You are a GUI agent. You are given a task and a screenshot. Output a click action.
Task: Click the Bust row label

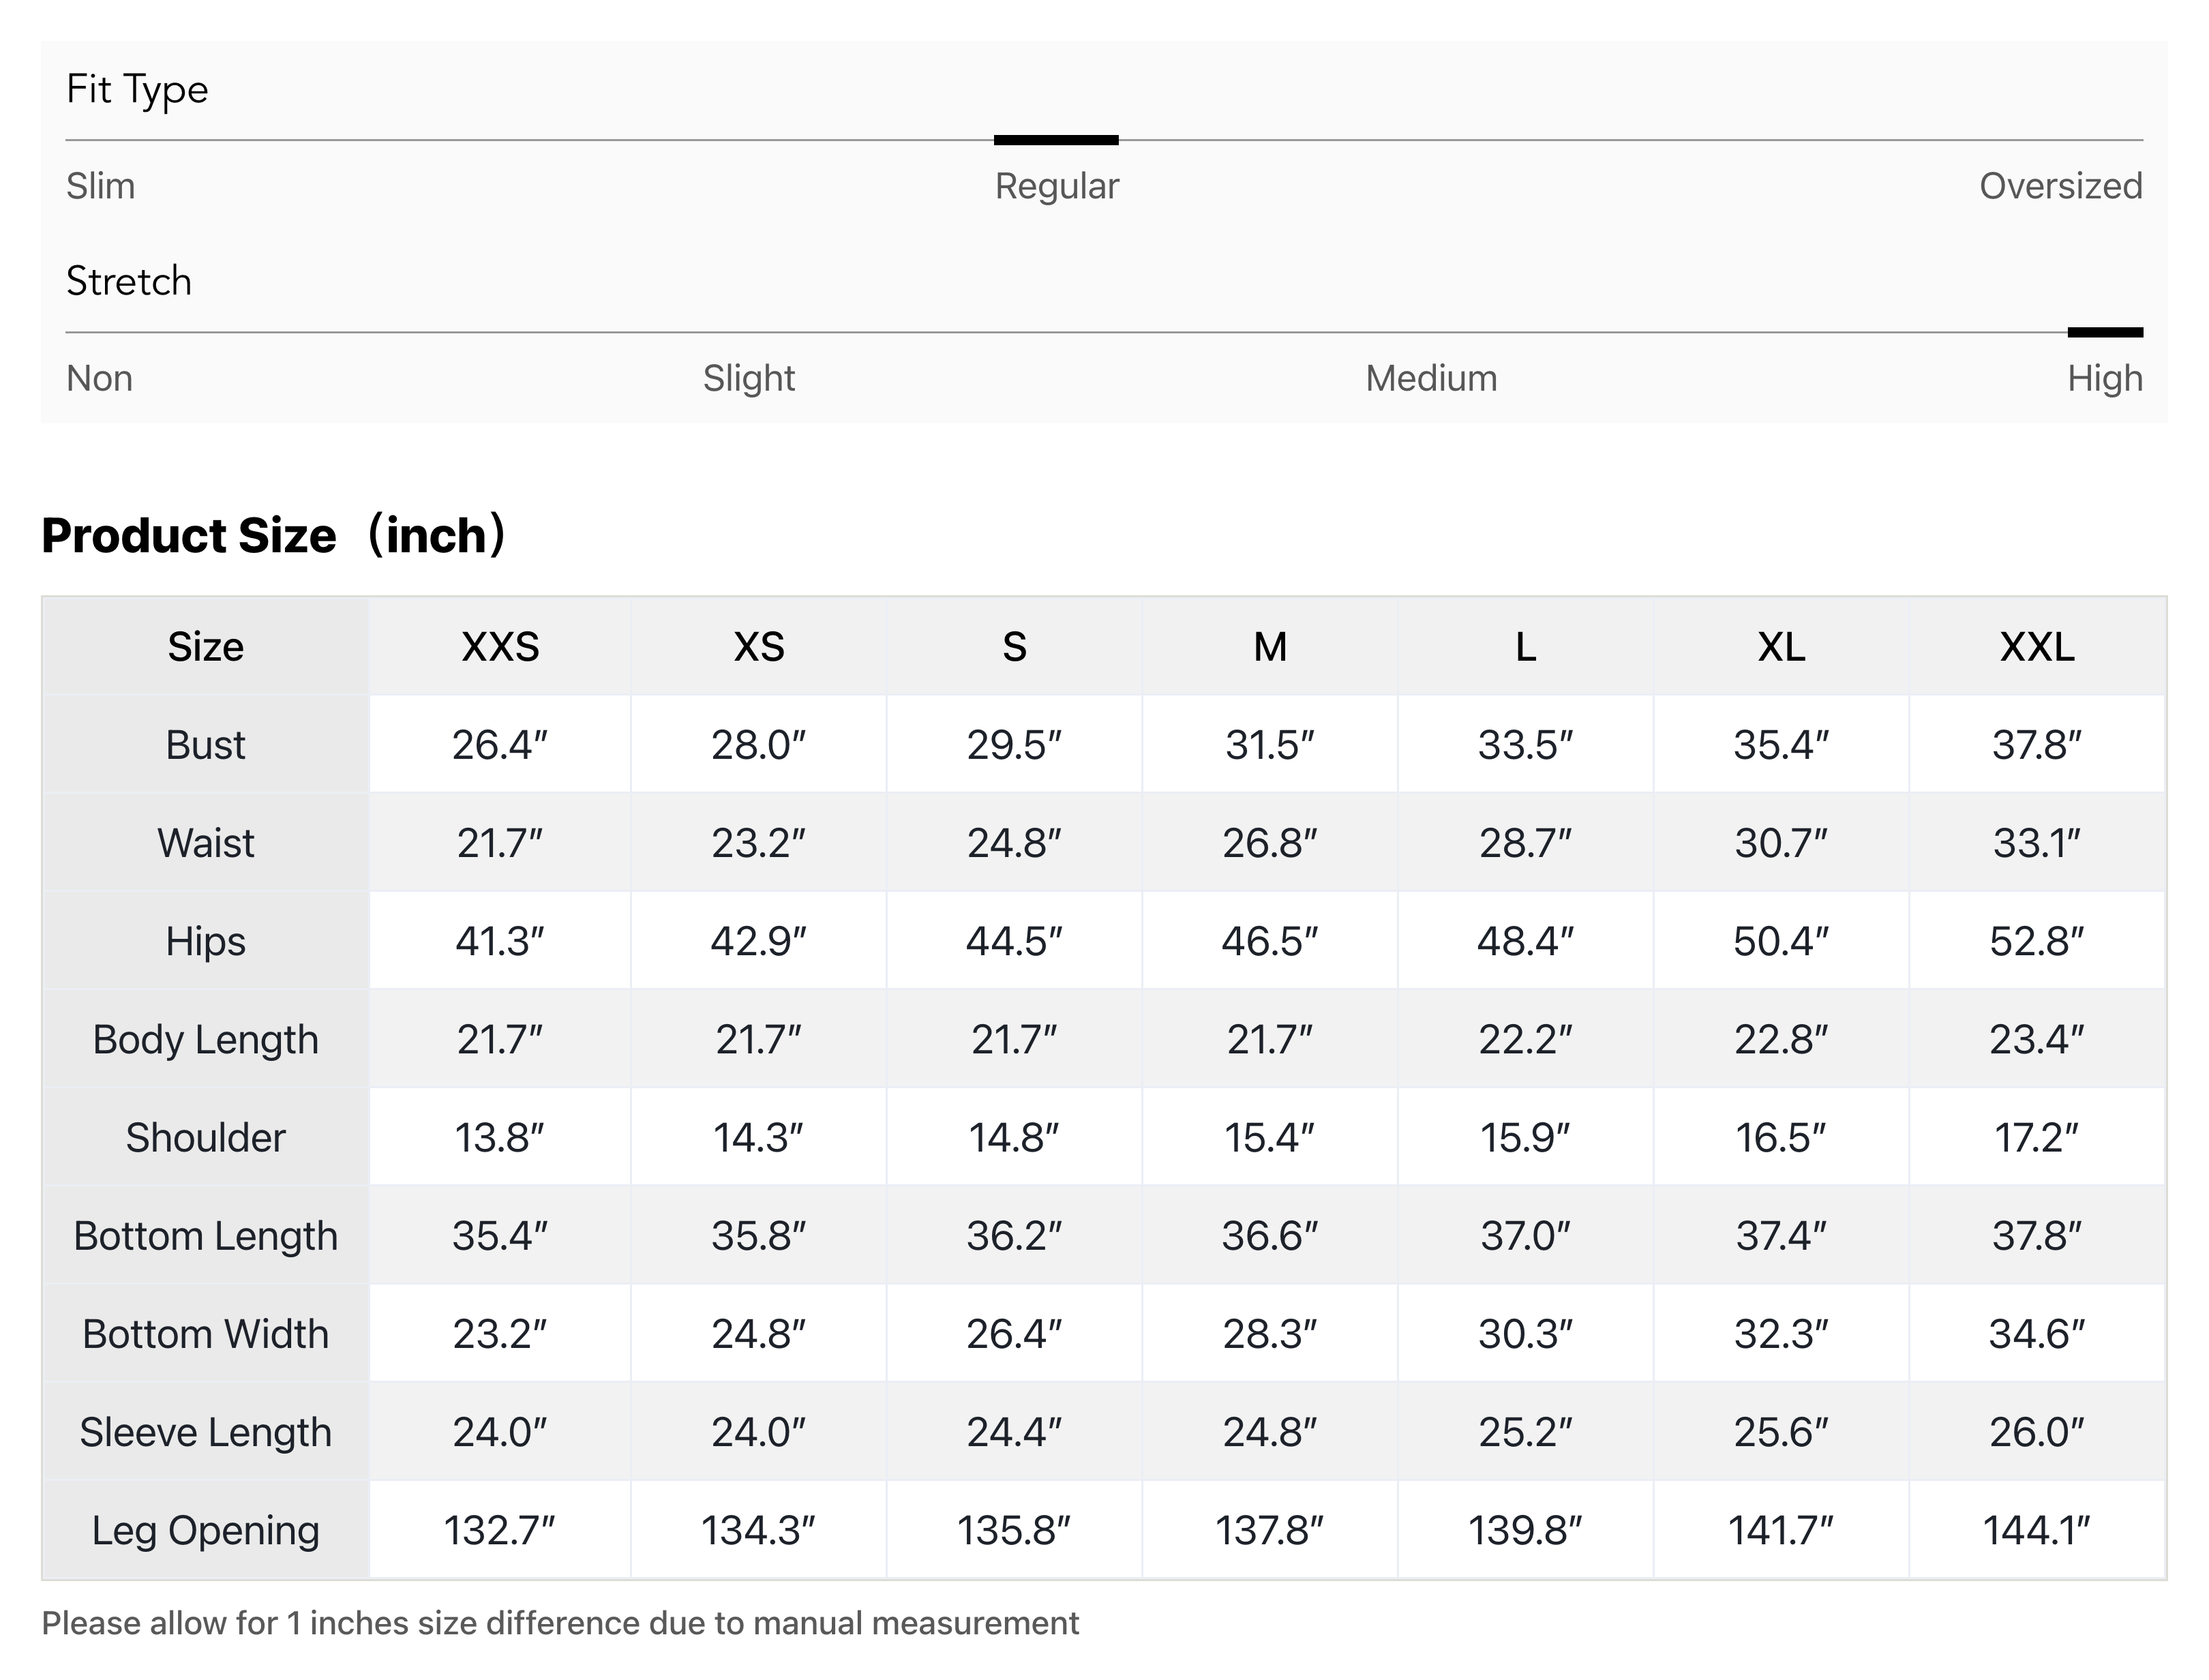[x=205, y=745]
